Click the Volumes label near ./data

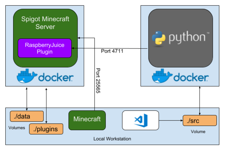(x=16, y=128)
